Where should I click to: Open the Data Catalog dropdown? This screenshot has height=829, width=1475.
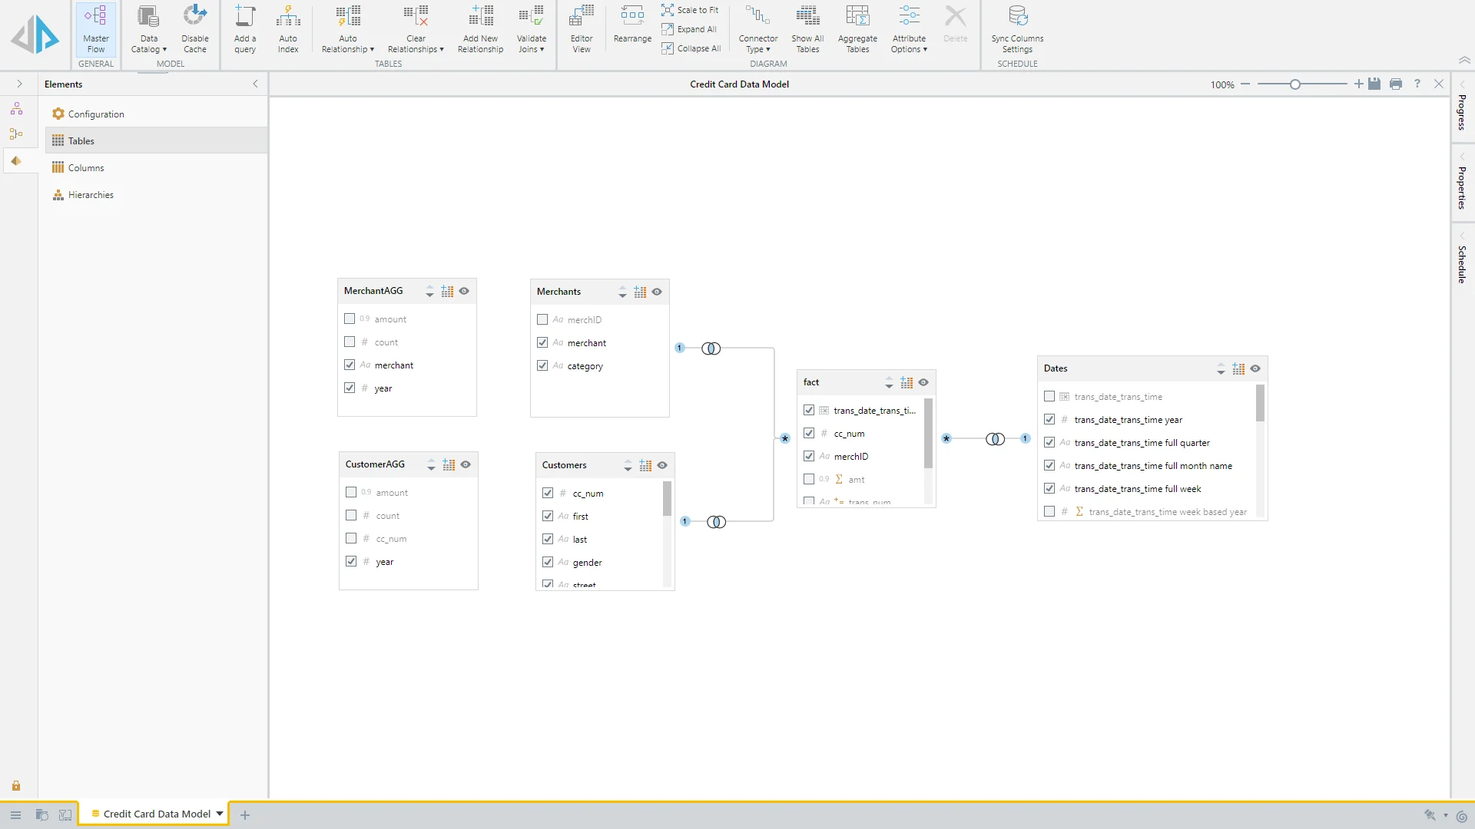pos(148,44)
